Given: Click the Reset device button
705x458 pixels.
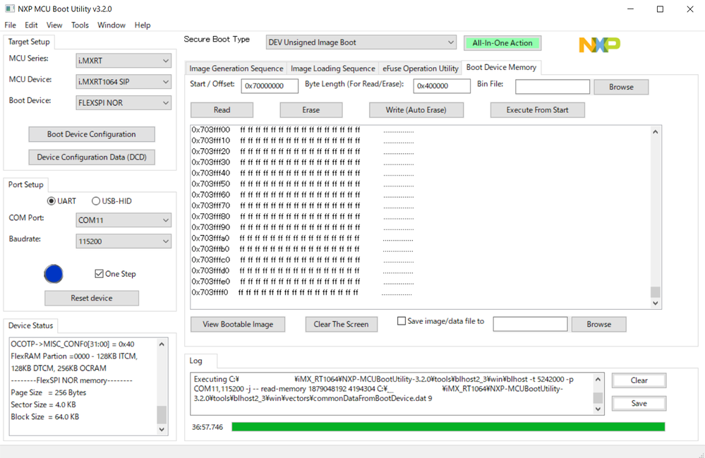Looking at the screenshot, I should pos(92,298).
